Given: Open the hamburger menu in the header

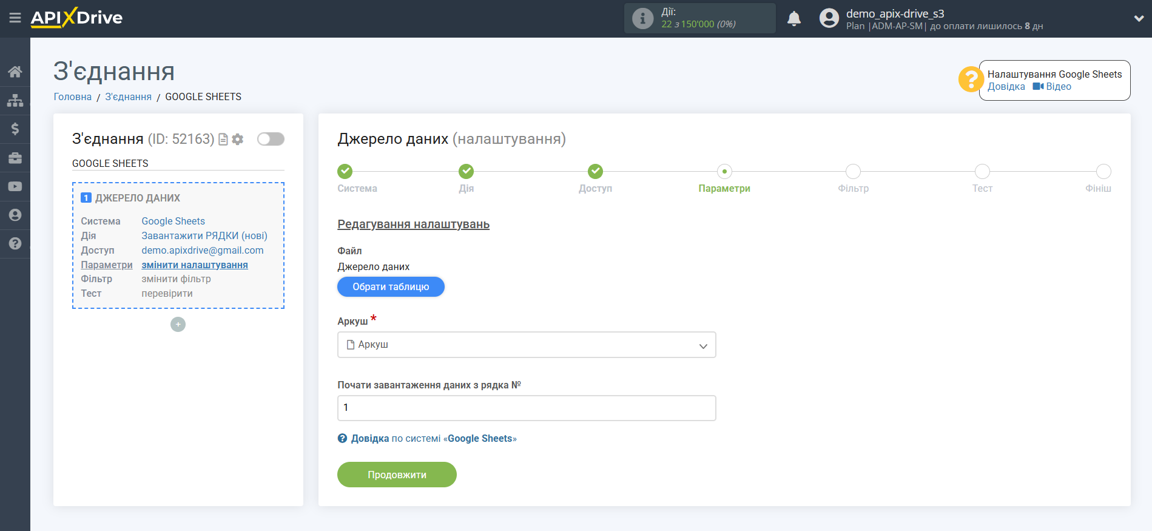Looking at the screenshot, I should 15,18.
